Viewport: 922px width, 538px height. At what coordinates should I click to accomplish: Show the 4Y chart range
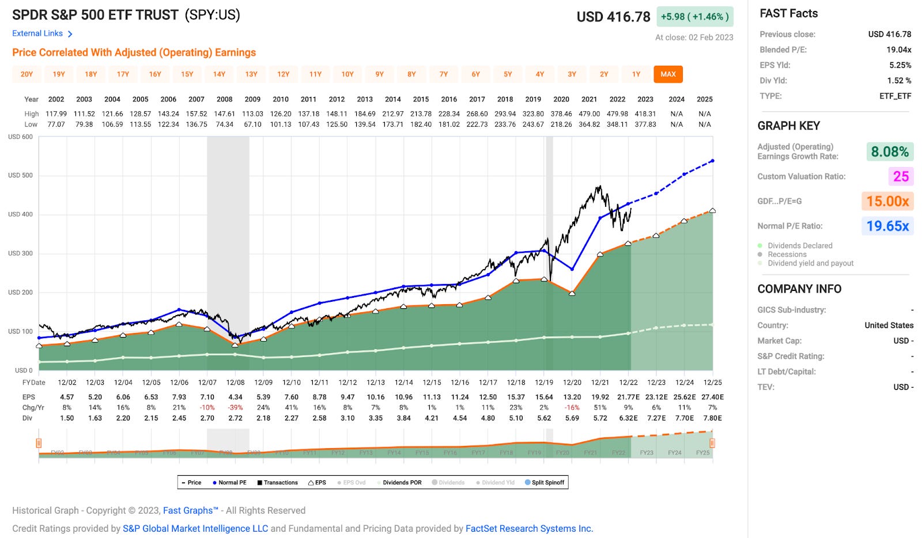540,74
